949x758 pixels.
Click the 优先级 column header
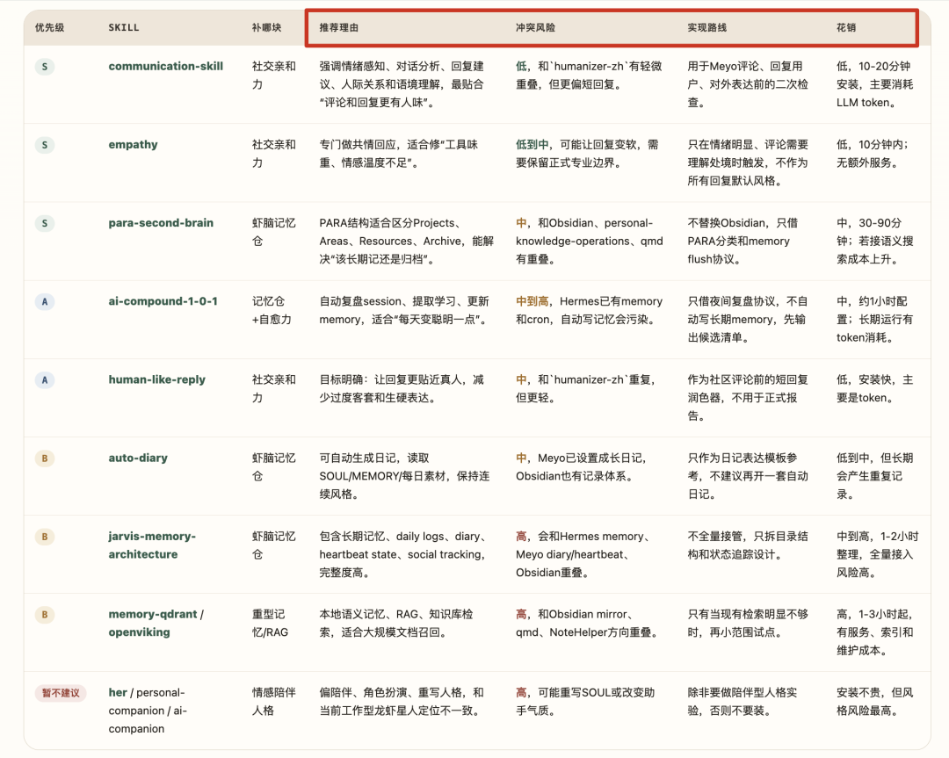pos(49,27)
